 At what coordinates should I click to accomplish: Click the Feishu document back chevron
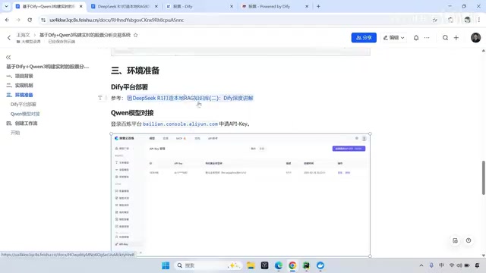click(9, 38)
